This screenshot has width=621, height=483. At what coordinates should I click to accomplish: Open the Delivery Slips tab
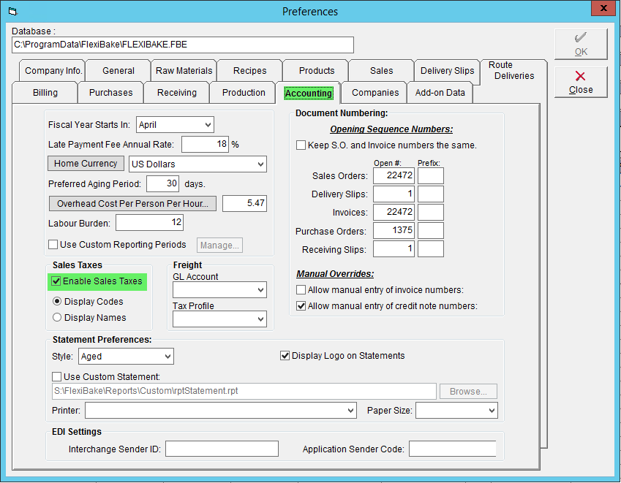[x=447, y=71]
